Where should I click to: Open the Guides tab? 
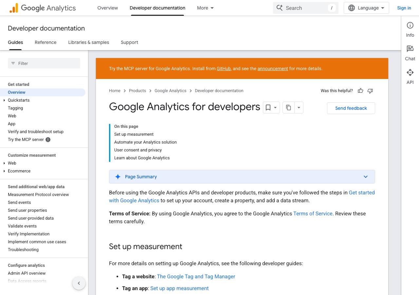[x=15, y=42]
